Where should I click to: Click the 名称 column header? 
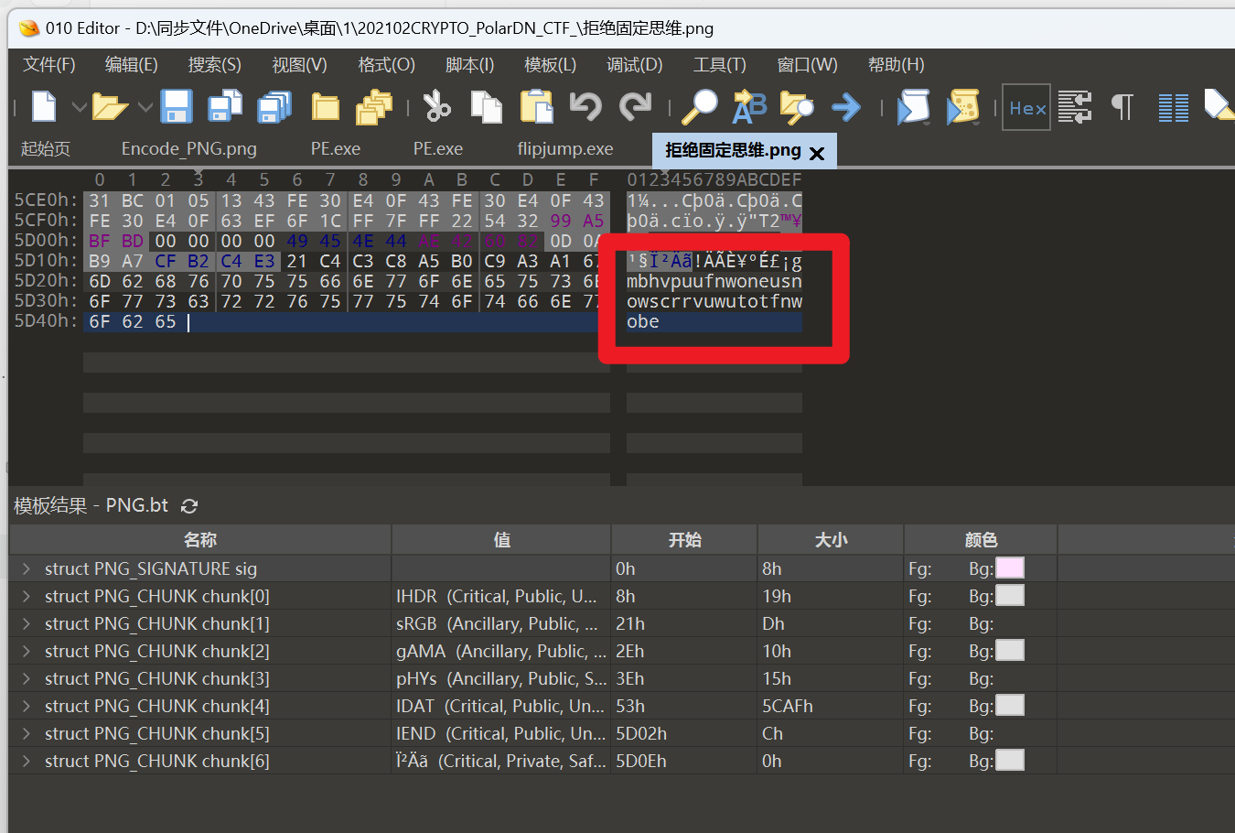pyautogui.click(x=199, y=540)
